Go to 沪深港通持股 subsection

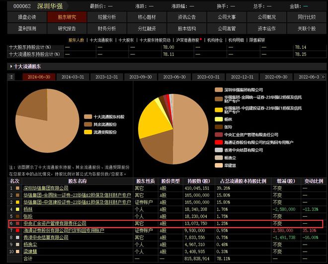pyautogui.click(x=188, y=40)
